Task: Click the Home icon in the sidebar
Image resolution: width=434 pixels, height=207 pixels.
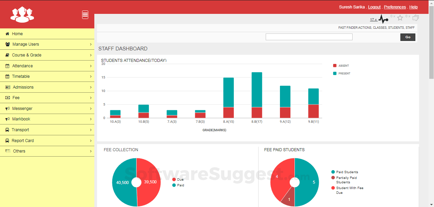Action: point(7,33)
